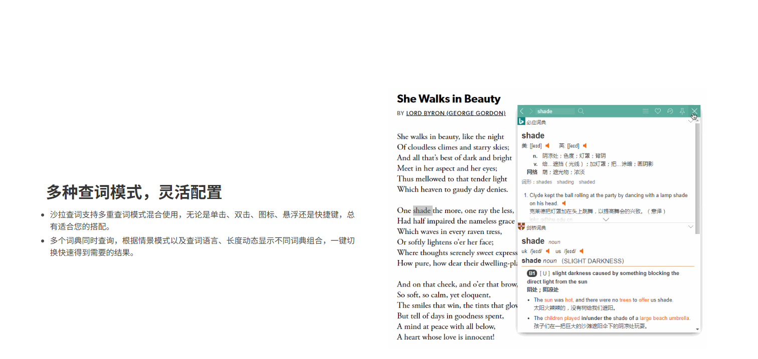Go forward in dictionary panel history

click(x=531, y=111)
